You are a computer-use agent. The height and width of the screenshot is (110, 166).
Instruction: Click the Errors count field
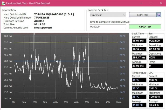155,65
